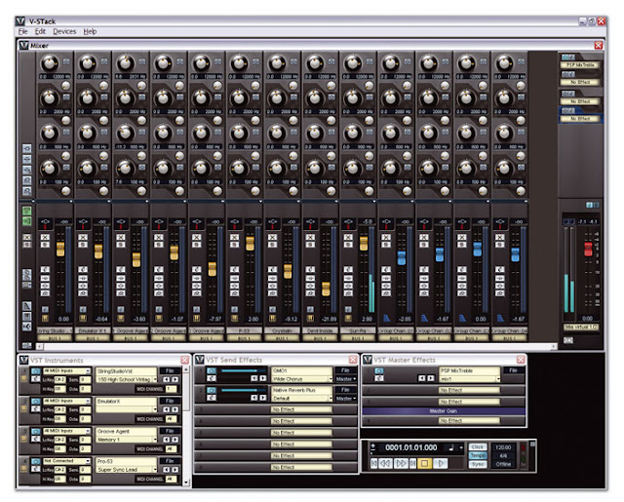Solo the String Studio mixer channel
Viewport: 624px width, 502px height.
pos(45,245)
